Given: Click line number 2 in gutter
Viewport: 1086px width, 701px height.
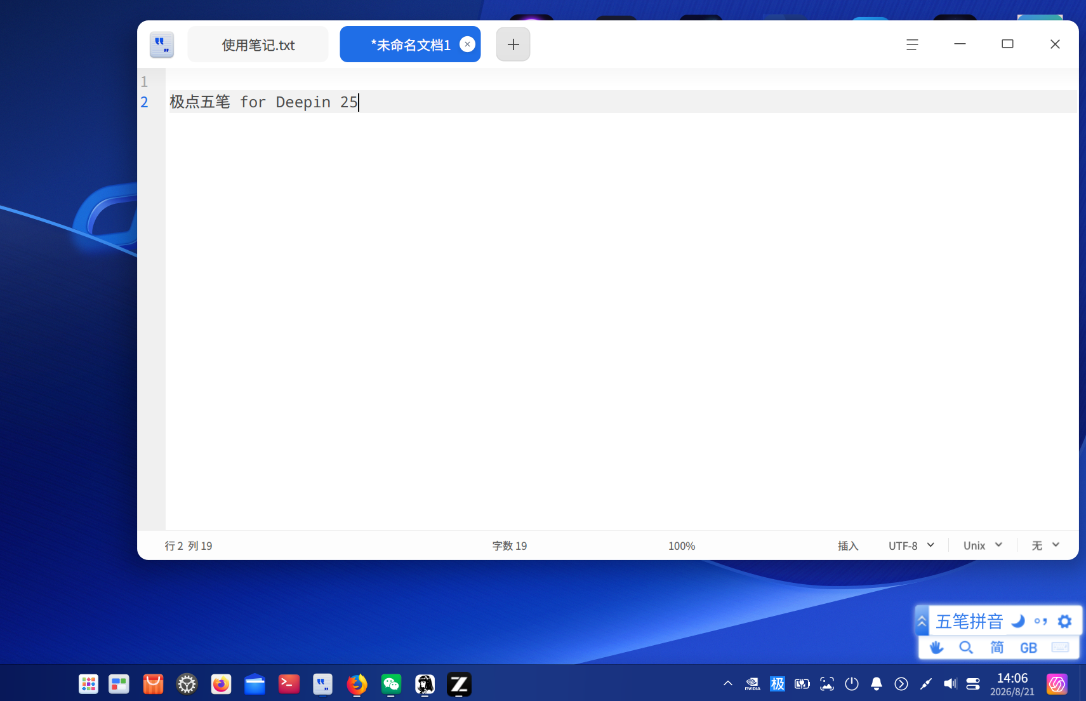Looking at the screenshot, I should [x=144, y=102].
